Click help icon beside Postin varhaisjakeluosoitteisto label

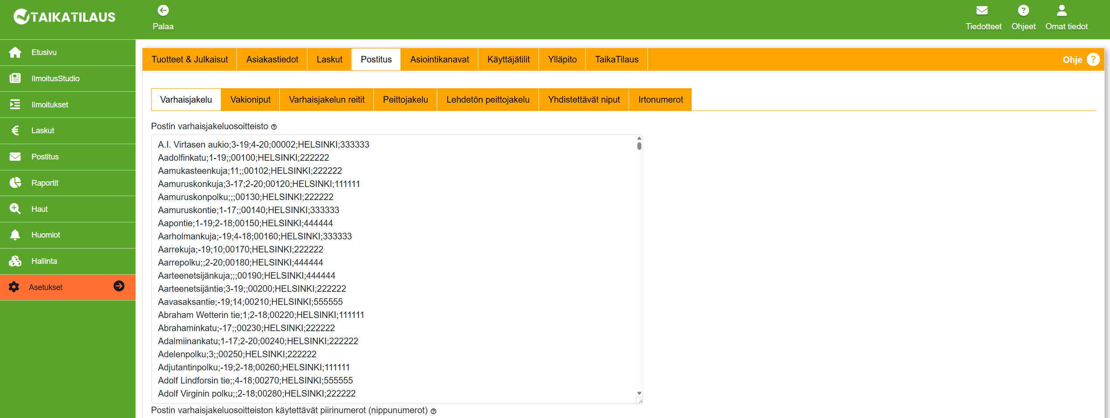[x=274, y=127]
